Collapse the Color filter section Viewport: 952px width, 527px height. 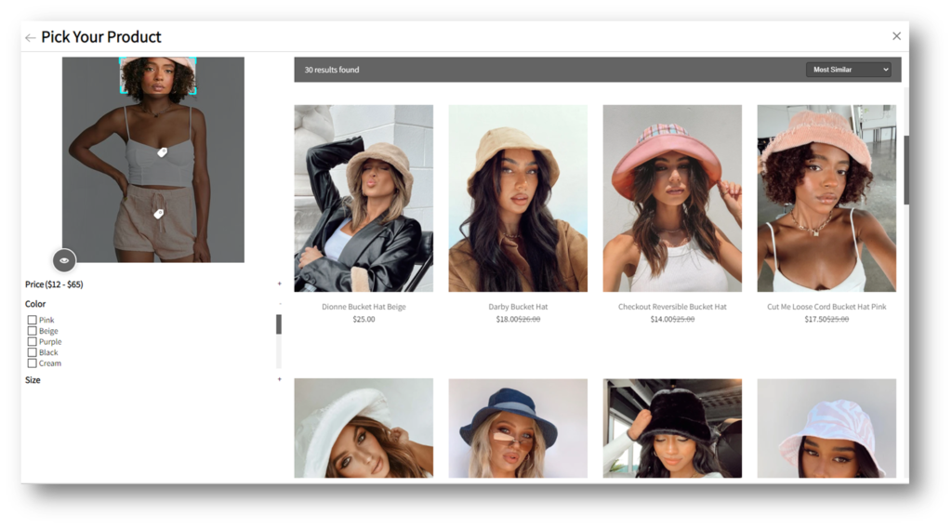point(280,304)
